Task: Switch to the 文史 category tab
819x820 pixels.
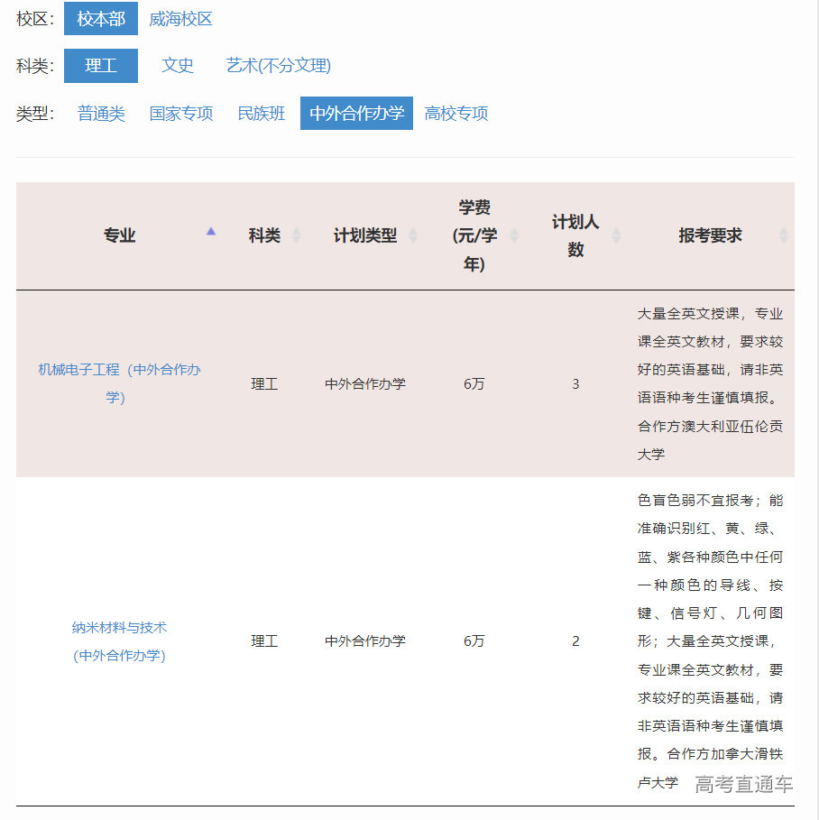Action: click(177, 66)
